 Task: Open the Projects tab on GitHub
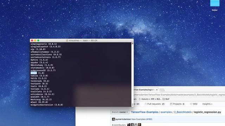coord(177,104)
